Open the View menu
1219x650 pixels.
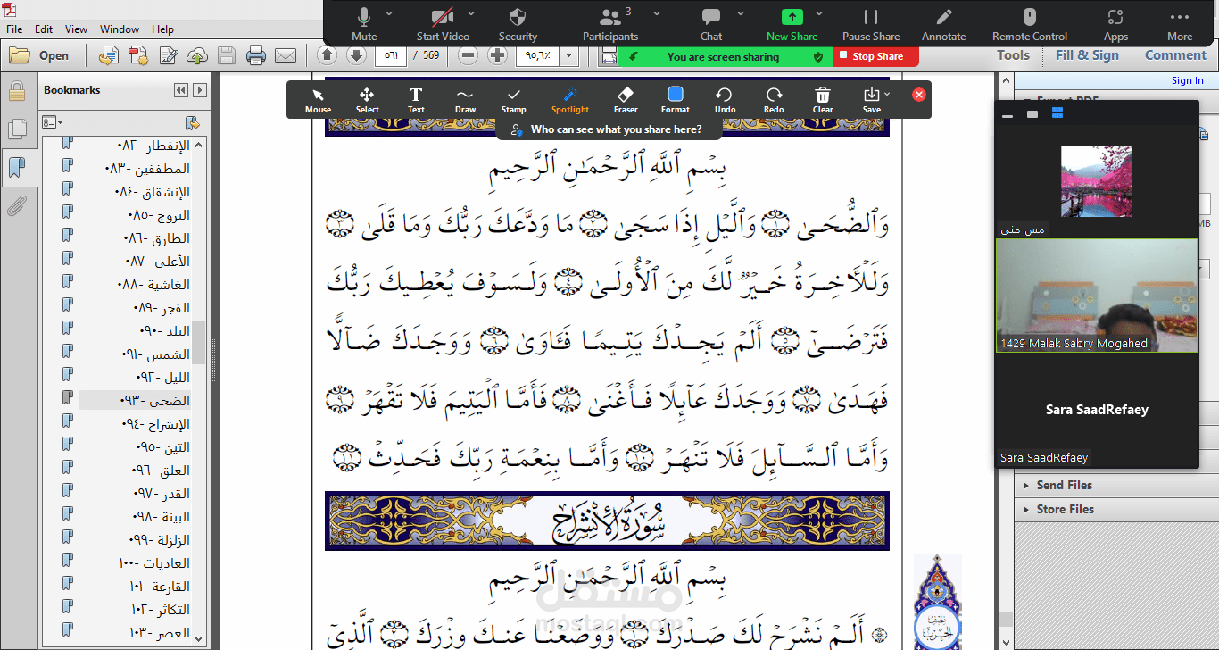[77, 29]
